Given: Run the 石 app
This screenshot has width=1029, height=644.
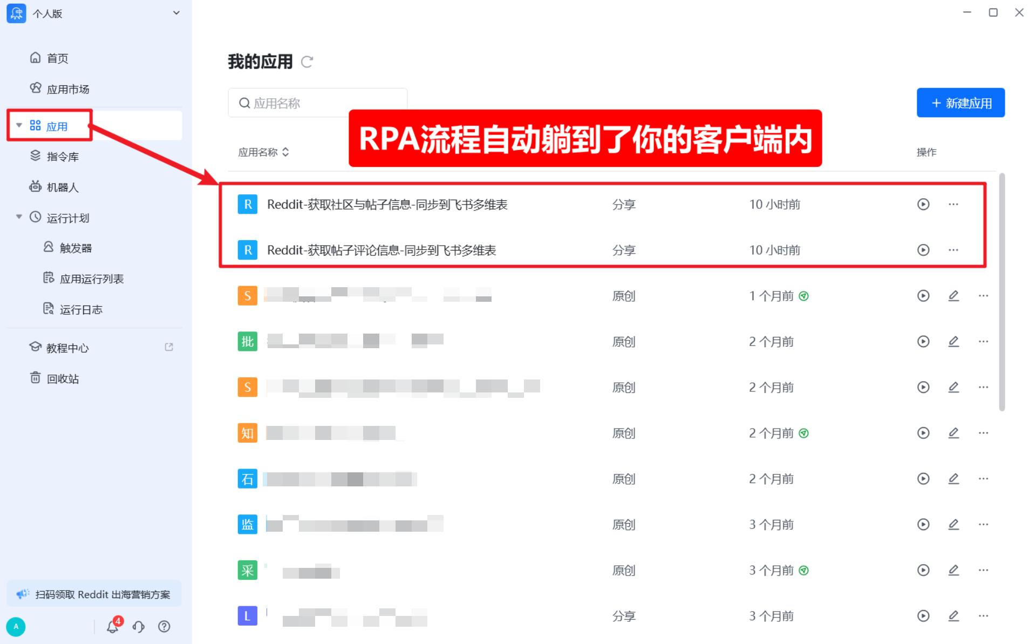Looking at the screenshot, I should click(923, 479).
